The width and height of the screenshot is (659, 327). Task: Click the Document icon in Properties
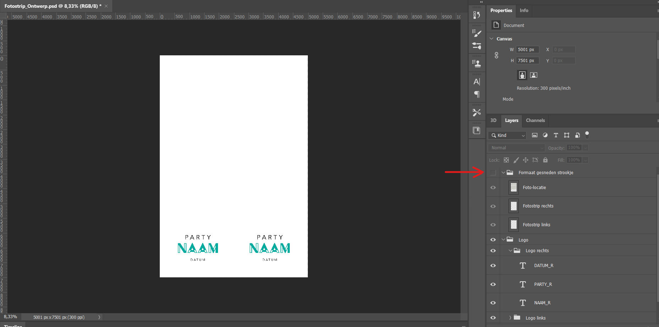coord(496,25)
